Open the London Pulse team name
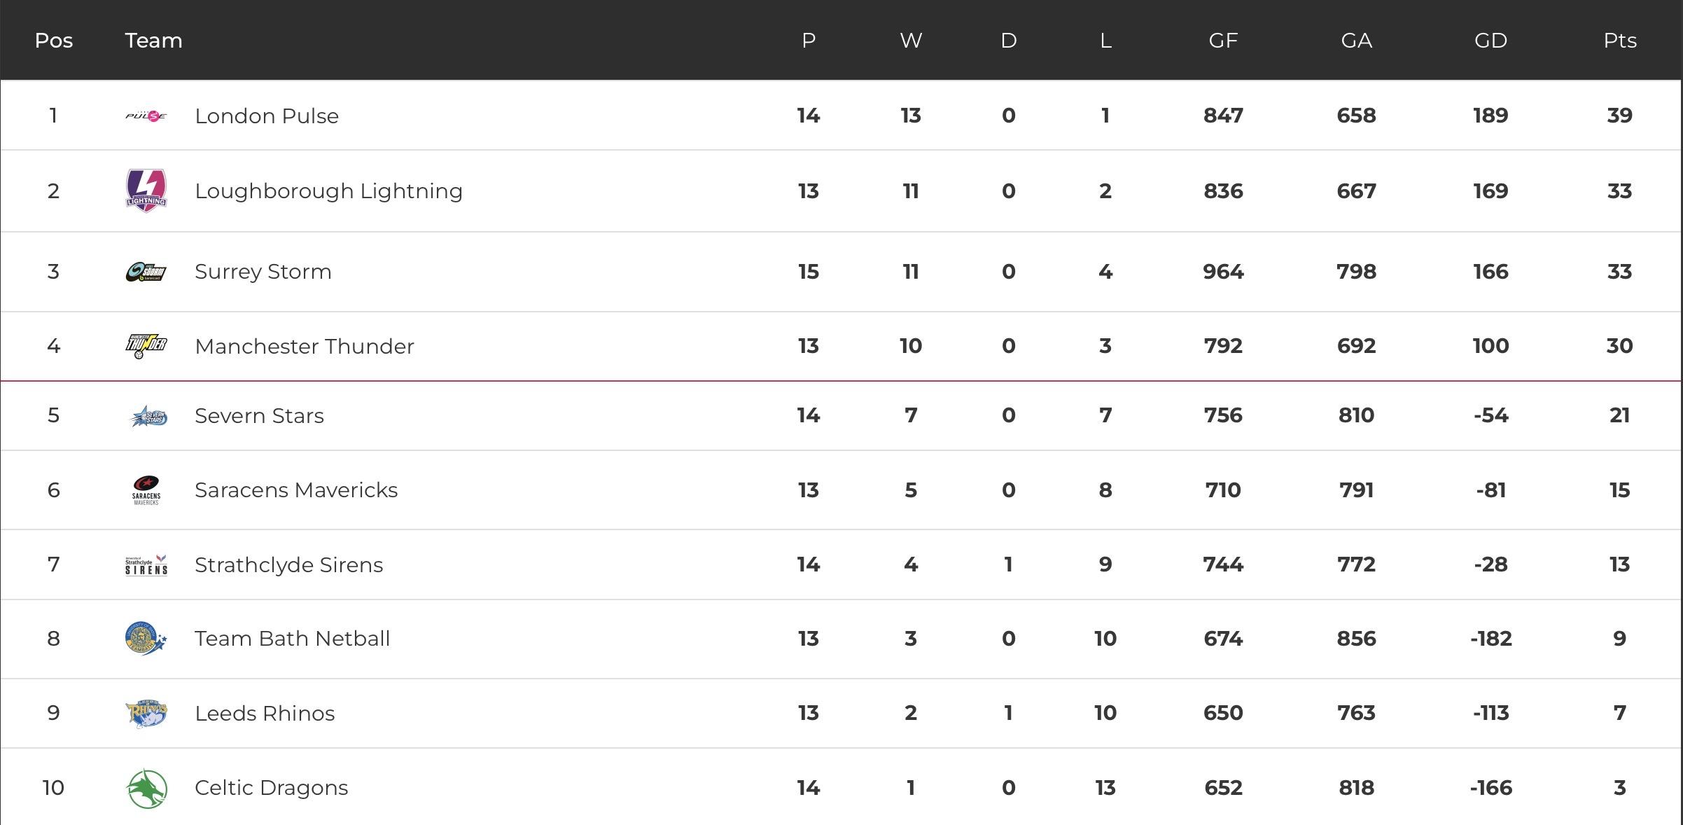 point(266,116)
